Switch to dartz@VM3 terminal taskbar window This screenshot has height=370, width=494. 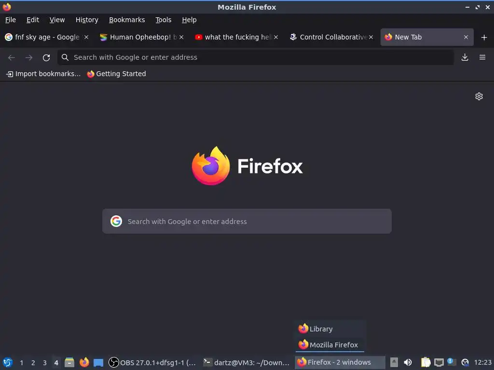(247, 362)
